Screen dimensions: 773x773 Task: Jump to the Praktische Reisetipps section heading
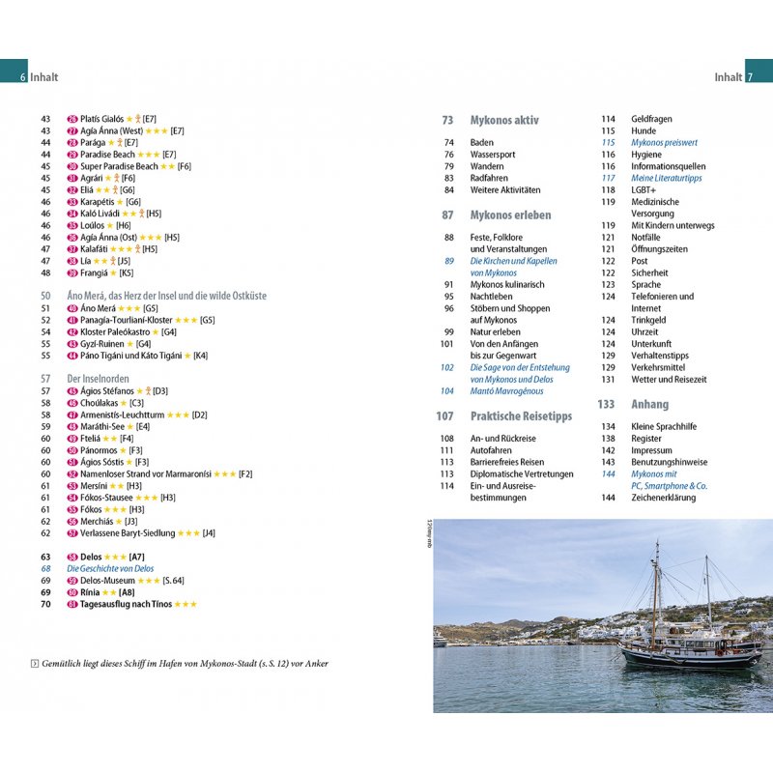(520, 416)
